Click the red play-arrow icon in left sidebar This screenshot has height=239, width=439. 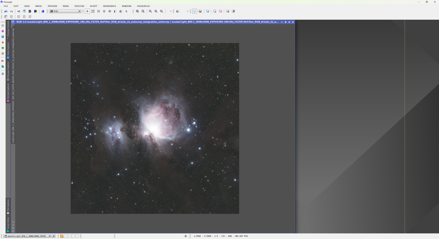click(x=3, y=61)
